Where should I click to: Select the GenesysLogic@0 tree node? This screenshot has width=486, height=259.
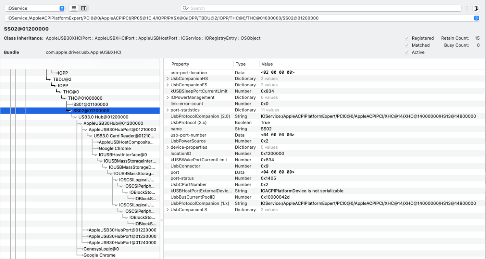coord(101,249)
